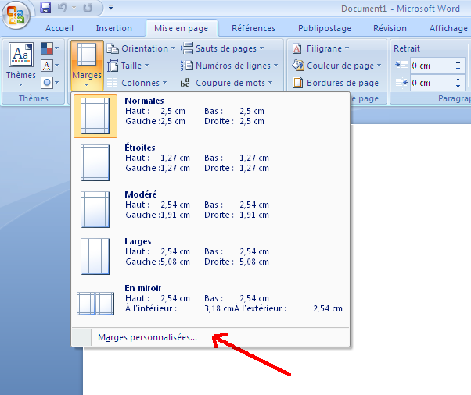Click the Filigrane icon
The image size is (471, 395).
point(297,48)
